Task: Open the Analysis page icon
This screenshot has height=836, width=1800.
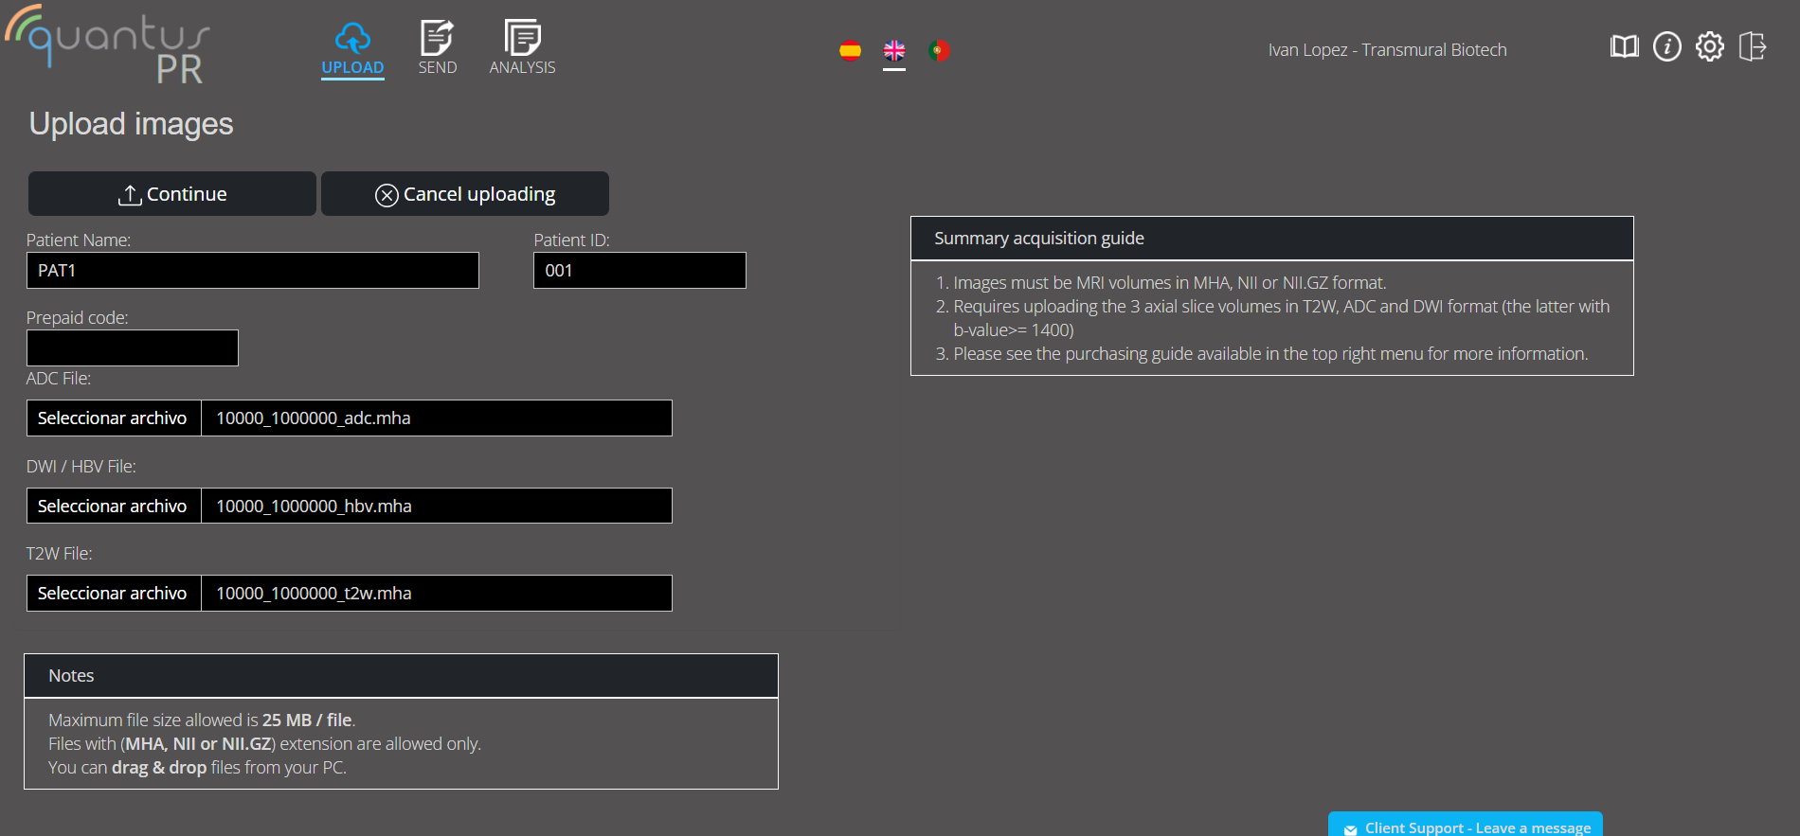Action: click(x=522, y=39)
